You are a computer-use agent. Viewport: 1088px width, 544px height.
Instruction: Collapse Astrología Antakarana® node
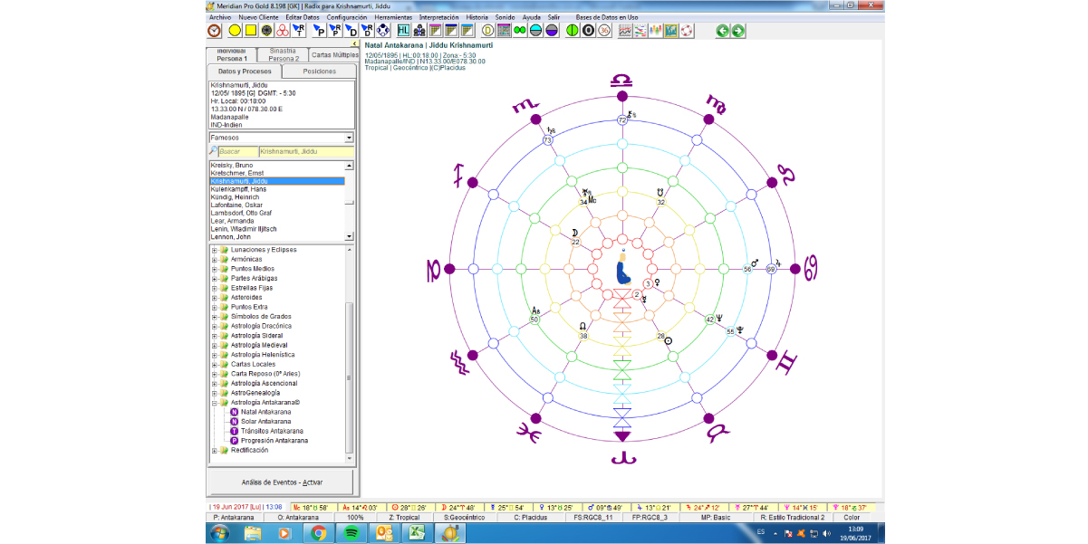coord(215,403)
